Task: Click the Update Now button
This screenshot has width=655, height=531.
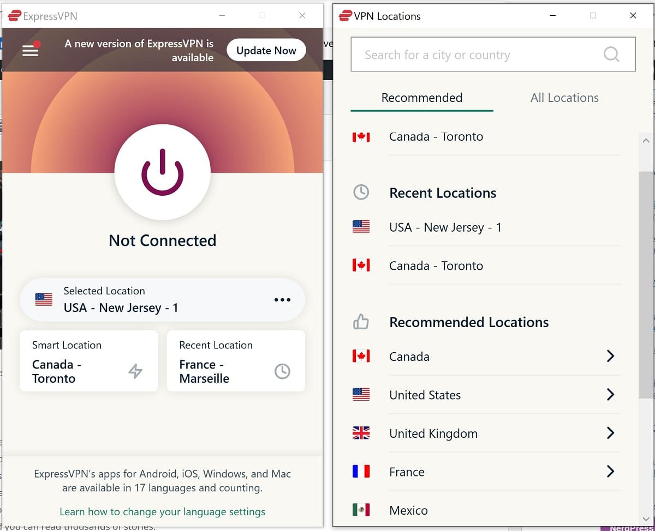Action: tap(266, 50)
